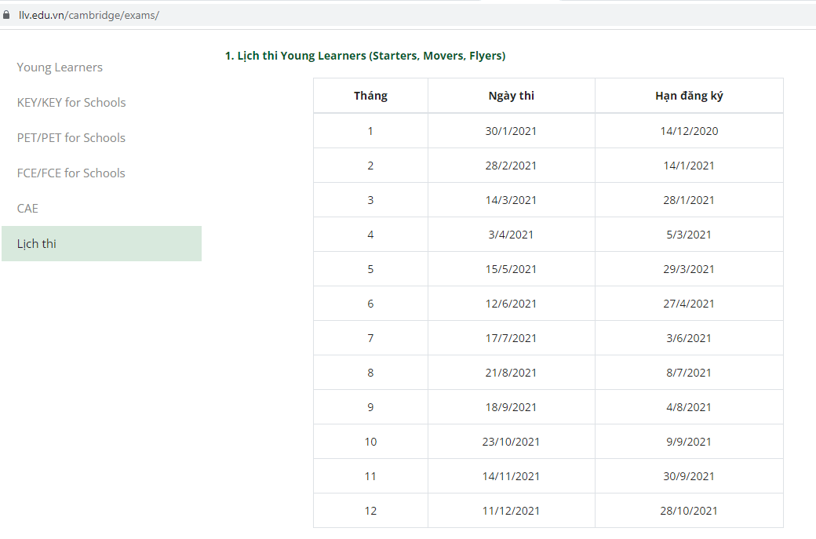816x539 pixels.
Task: Click the Tháng column header
Action: point(370,96)
